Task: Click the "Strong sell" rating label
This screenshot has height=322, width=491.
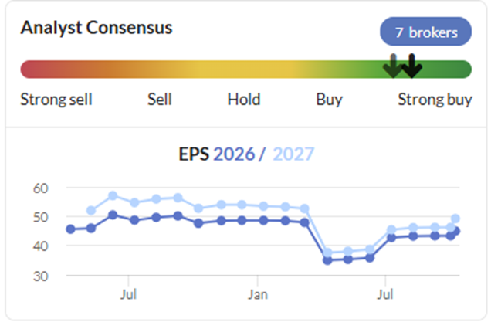Action: click(56, 100)
